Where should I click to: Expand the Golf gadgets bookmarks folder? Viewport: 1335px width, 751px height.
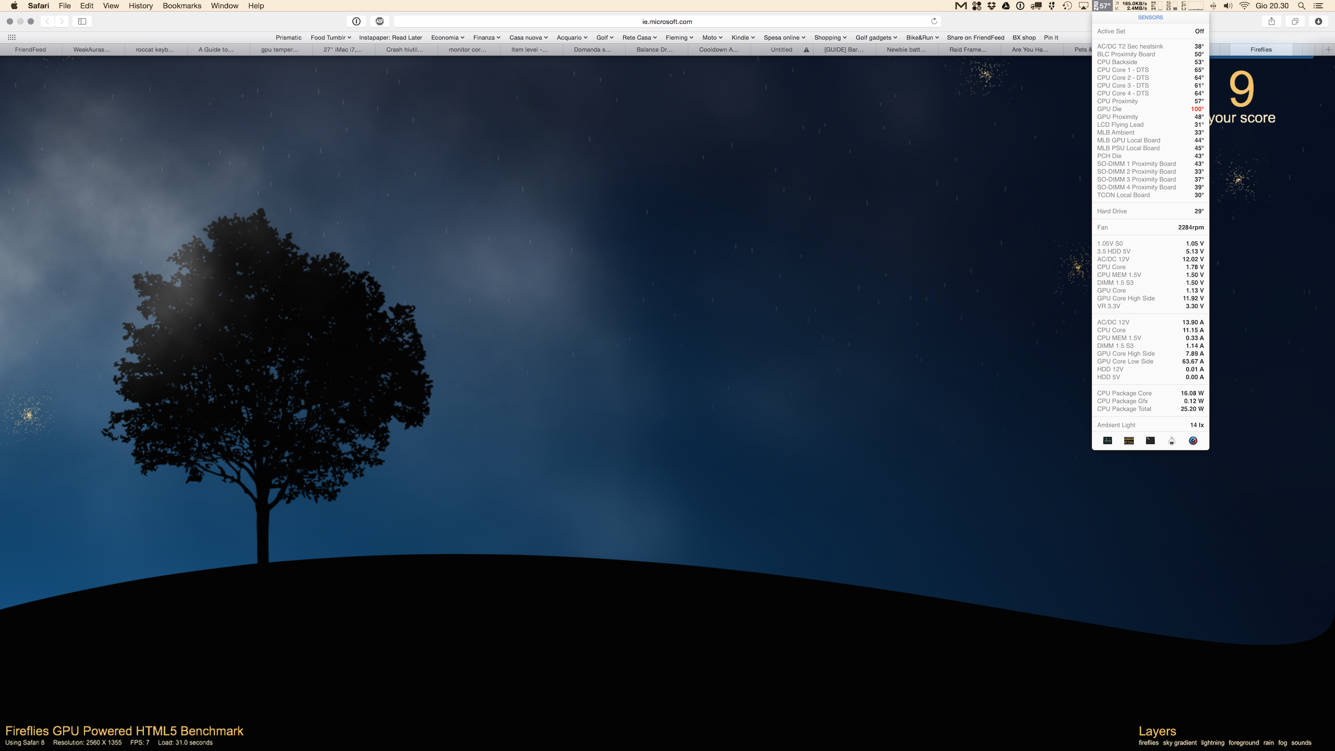point(876,38)
